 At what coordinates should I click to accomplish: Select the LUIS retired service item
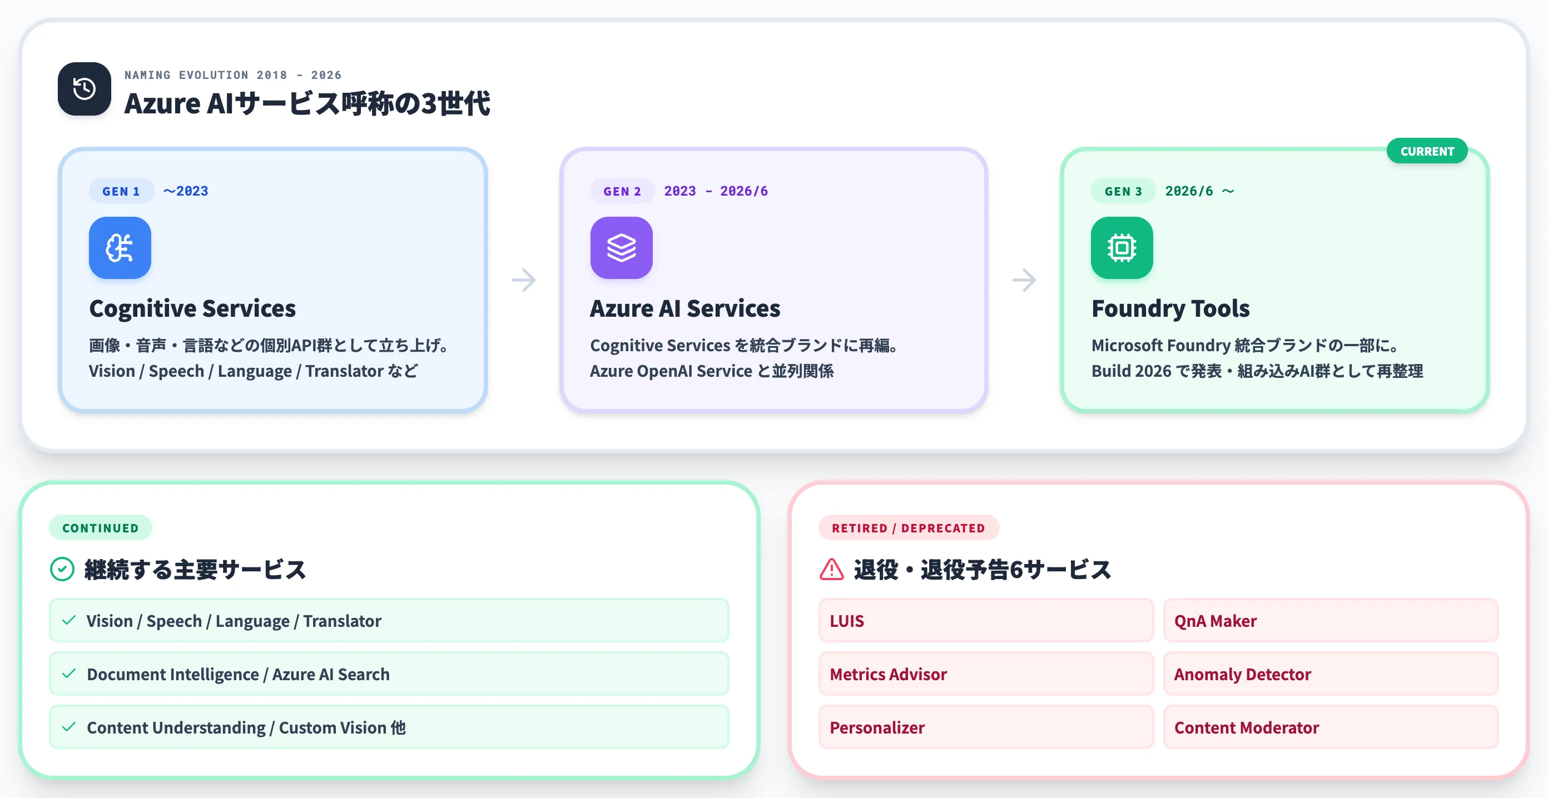pos(986,620)
